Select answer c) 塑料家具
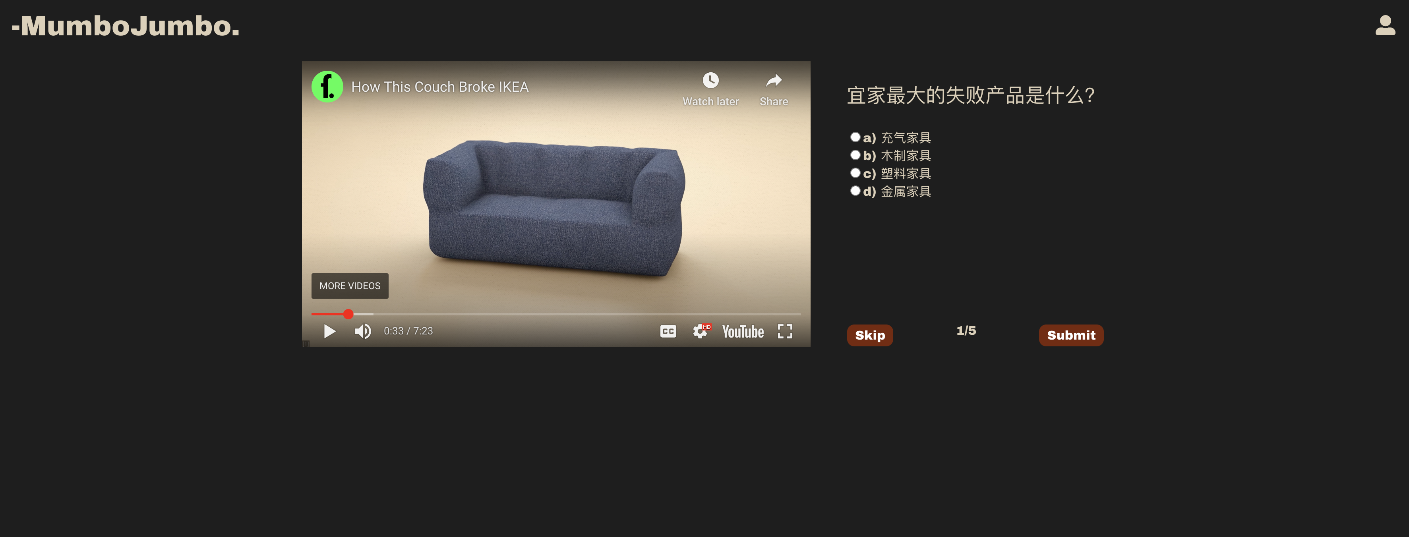Image resolution: width=1409 pixels, height=537 pixels. coord(855,173)
